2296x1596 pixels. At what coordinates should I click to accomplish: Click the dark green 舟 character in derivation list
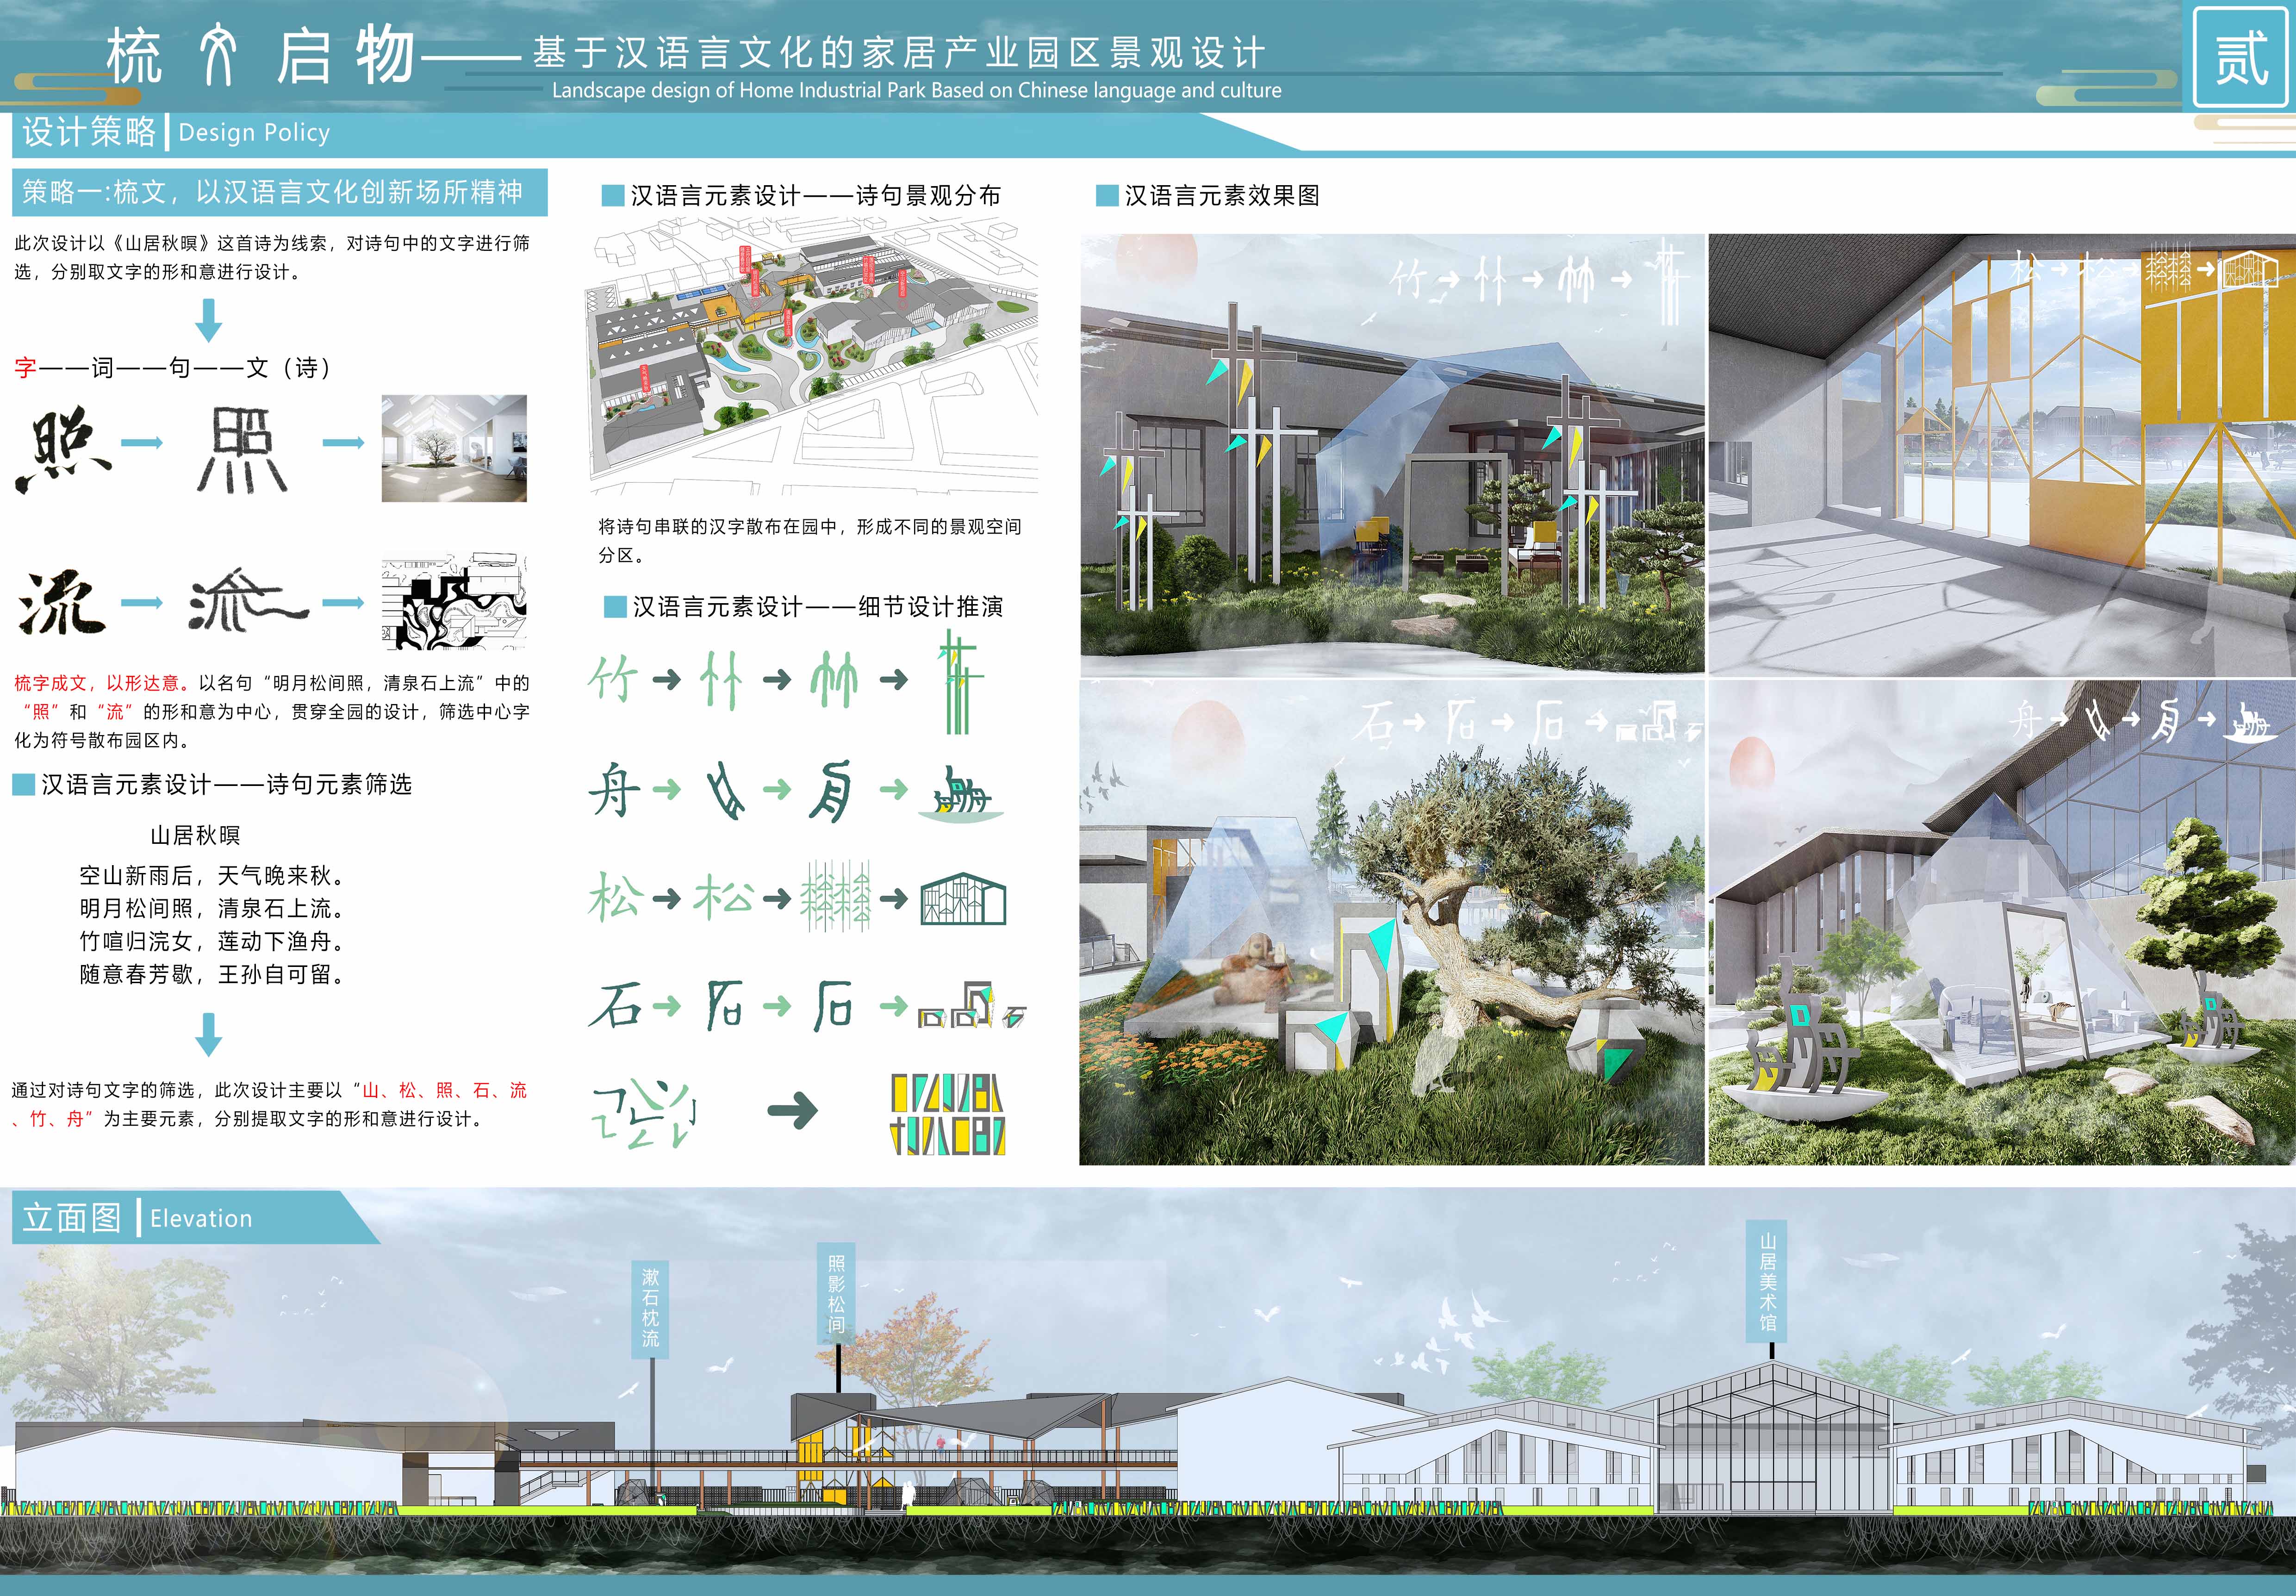[x=614, y=789]
